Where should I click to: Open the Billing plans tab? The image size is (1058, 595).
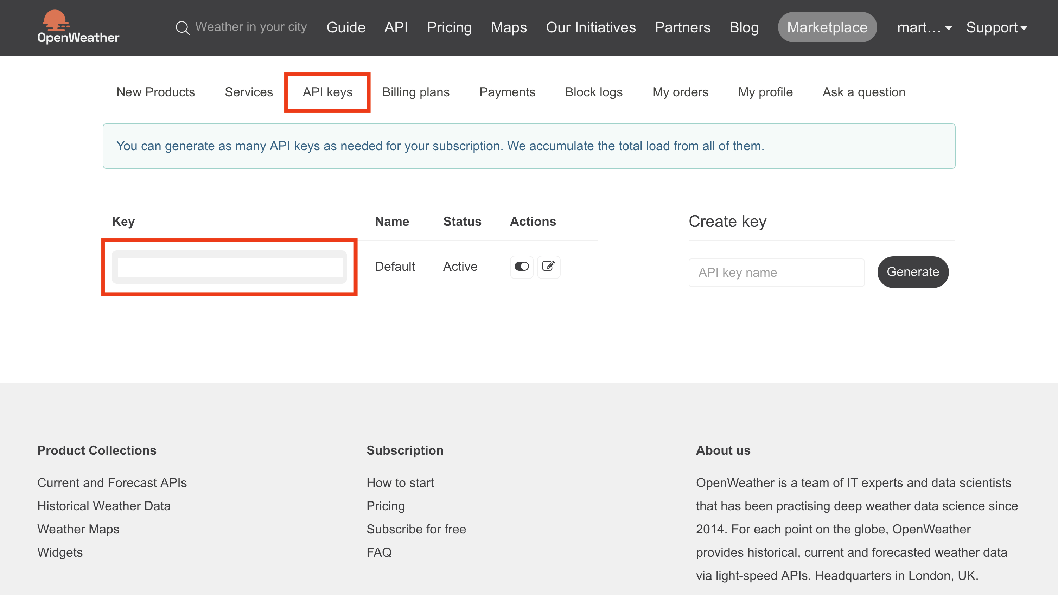pos(415,92)
